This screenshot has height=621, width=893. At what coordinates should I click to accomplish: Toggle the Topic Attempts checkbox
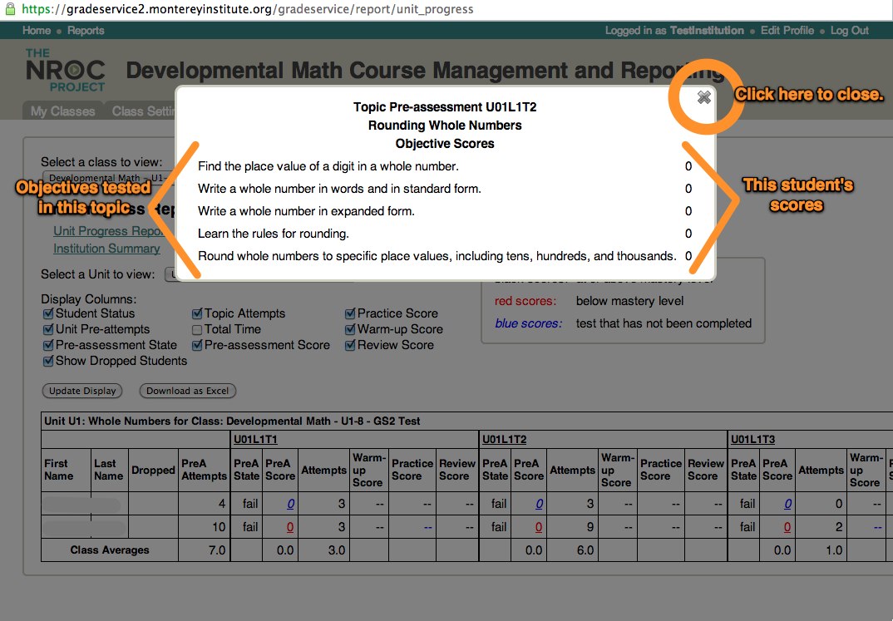click(x=197, y=313)
